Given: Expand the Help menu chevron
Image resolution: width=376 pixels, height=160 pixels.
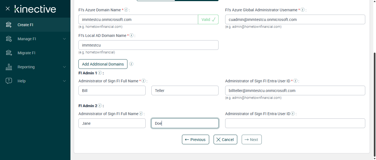Looking at the screenshot, I should tap(64, 81).
